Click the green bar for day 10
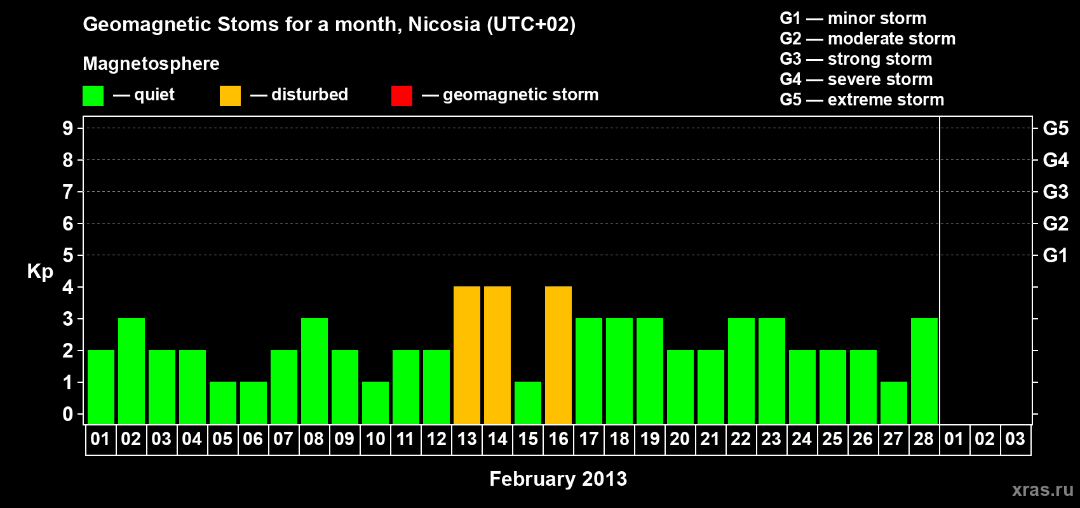The image size is (1080, 508). click(375, 403)
